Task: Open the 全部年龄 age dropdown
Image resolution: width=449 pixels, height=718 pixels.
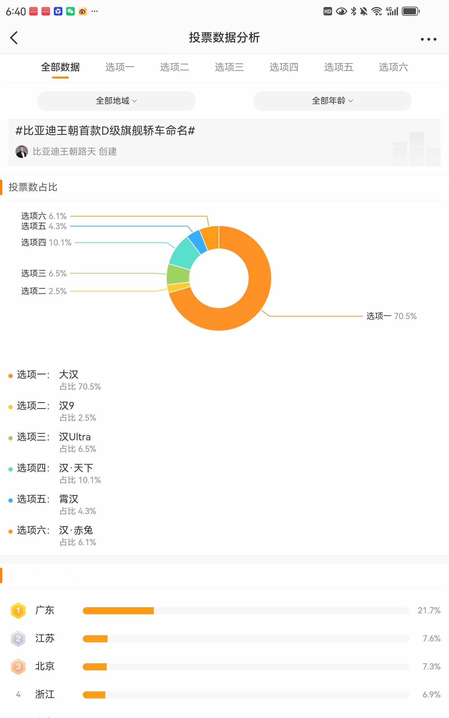Action: pyautogui.click(x=332, y=101)
